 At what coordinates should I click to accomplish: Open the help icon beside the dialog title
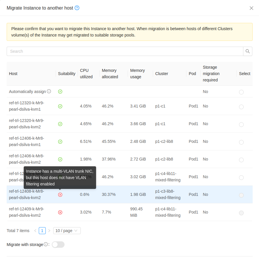(77, 8)
